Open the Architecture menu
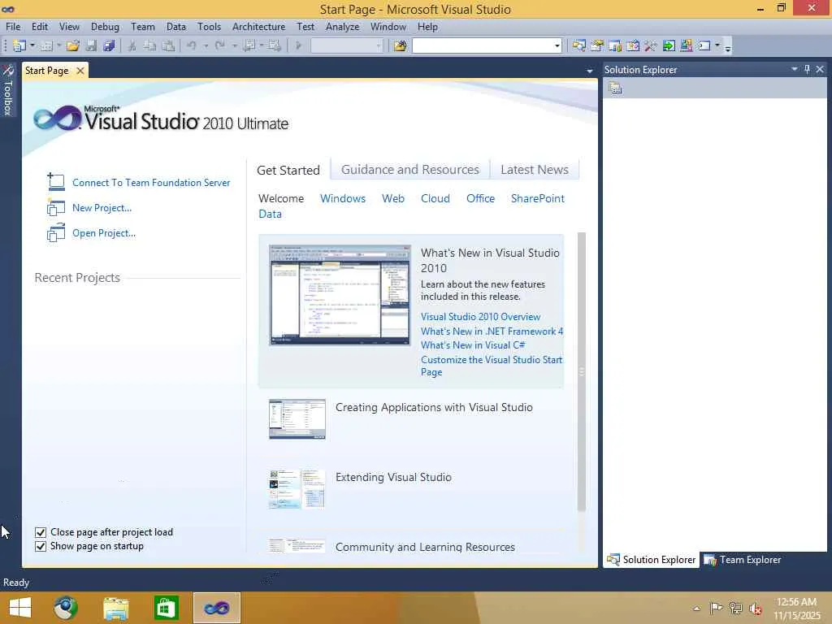 258,27
